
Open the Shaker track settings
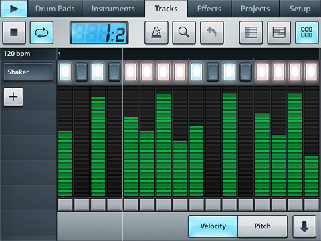[28, 72]
